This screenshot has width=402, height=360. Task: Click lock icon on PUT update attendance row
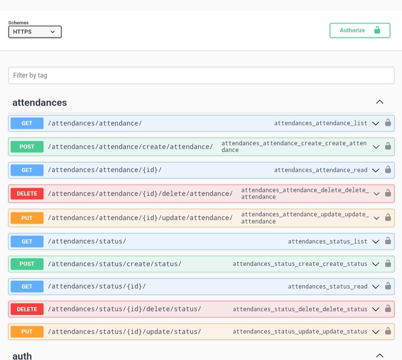click(x=388, y=218)
